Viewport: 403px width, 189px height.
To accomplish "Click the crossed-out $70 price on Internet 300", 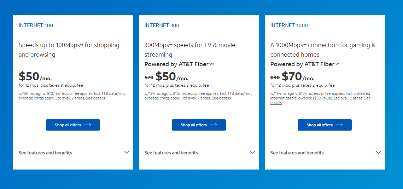I will [x=149, y=78].
